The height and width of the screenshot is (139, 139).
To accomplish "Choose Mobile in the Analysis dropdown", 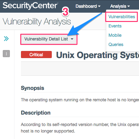I will coord(115,35).
